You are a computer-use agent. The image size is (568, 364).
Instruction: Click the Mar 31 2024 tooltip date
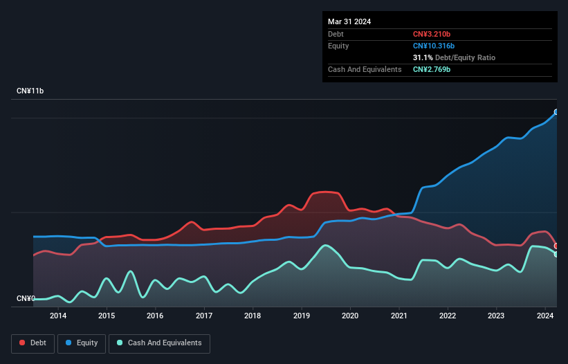click(x=349, y=21)
